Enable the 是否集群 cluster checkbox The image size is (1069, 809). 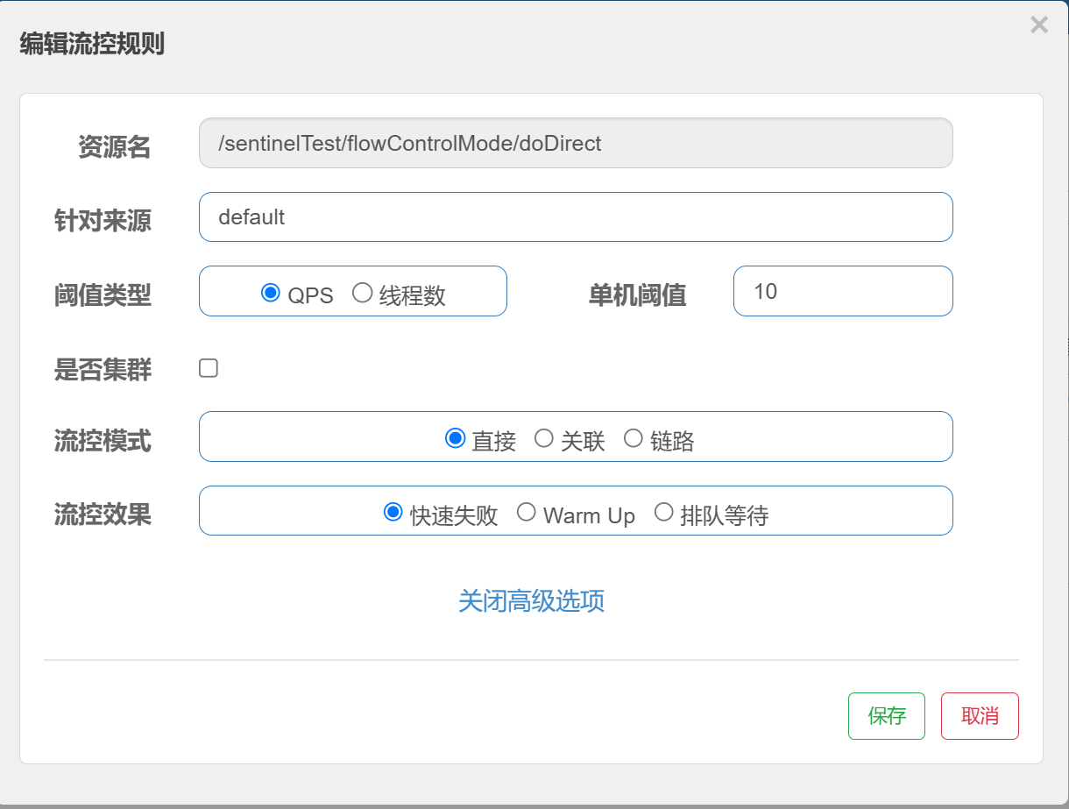click(209, 368)
